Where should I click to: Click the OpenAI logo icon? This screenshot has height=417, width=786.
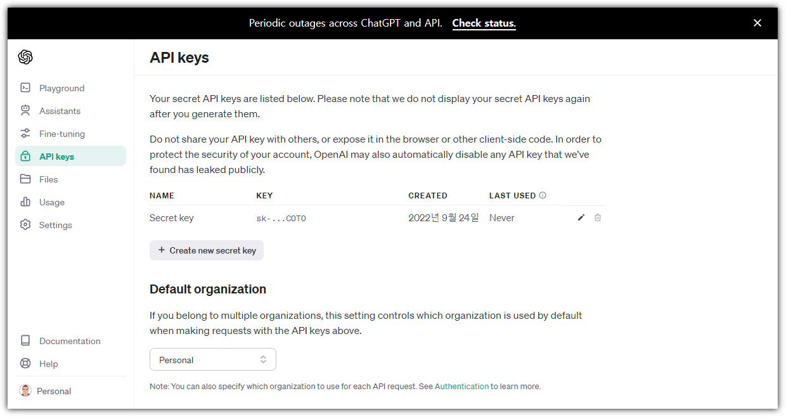[x=25, y=57]
